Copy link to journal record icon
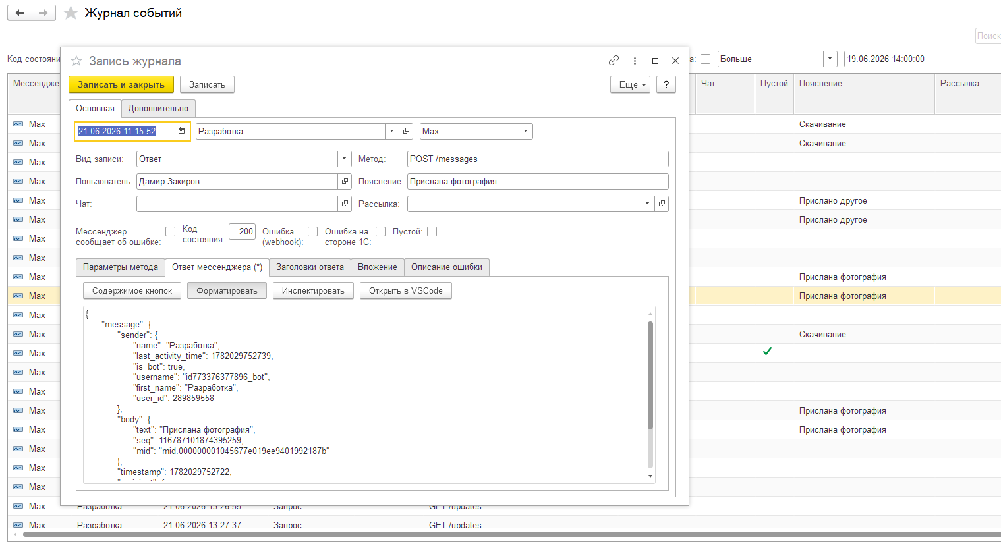Image resolution: width=1001 pixels, height=550 pixels. (614, 61)
